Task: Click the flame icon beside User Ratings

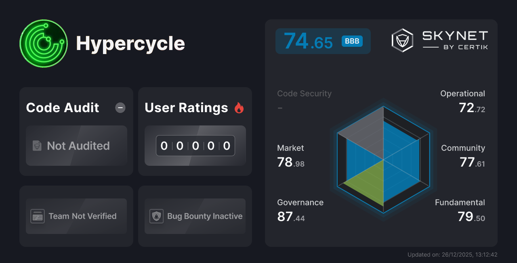Action: [x=239, y=108]
